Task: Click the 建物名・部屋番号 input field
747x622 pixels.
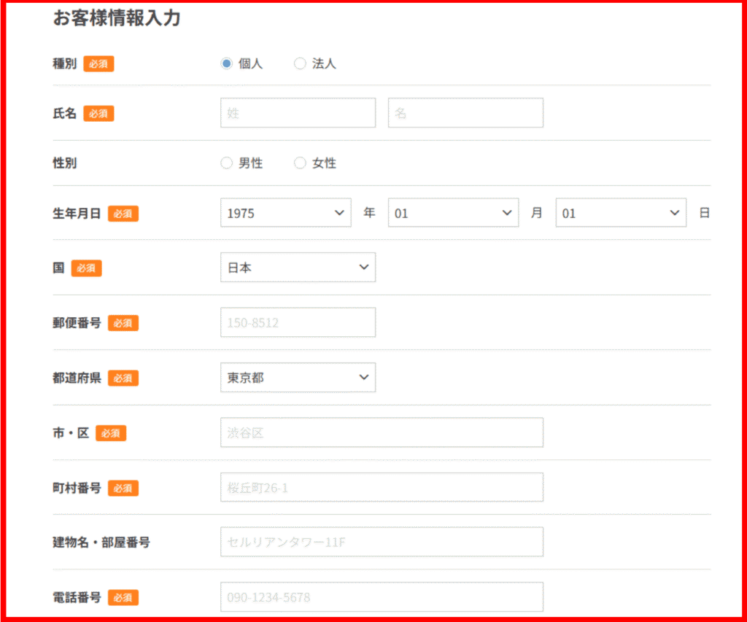Action: tap(382, 542)
